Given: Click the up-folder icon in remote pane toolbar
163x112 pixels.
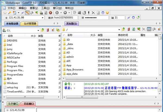Looking at the screenshot, I should click(x=123, y=29).
